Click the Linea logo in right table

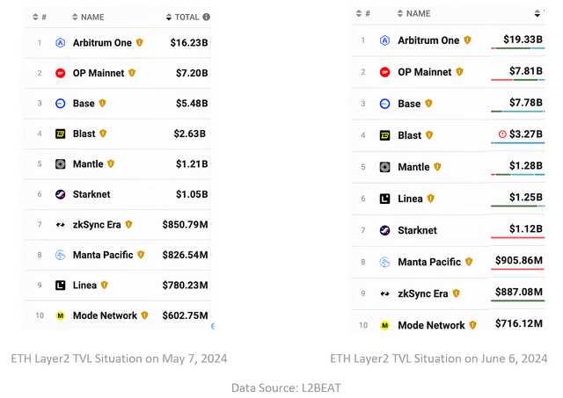(x=385, y=199)
